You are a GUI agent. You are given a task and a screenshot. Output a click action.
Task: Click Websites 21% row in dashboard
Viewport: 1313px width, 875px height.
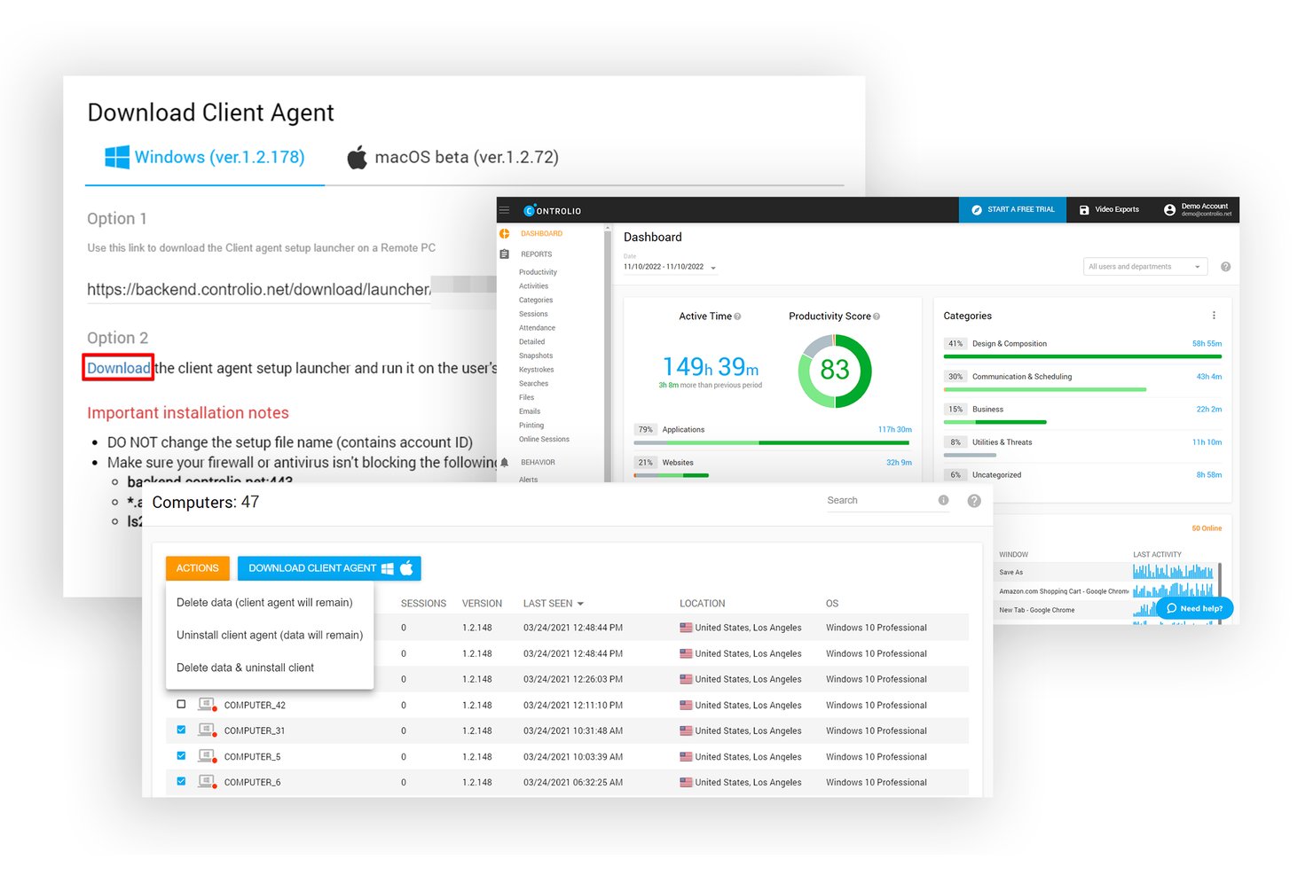(x=772, y=465)
